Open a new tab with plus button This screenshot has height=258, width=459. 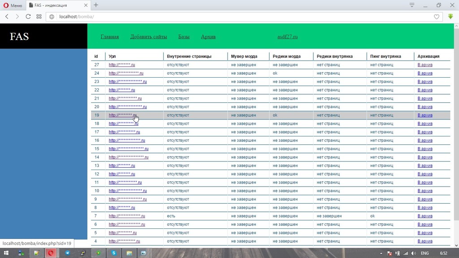tap(96, 5)
